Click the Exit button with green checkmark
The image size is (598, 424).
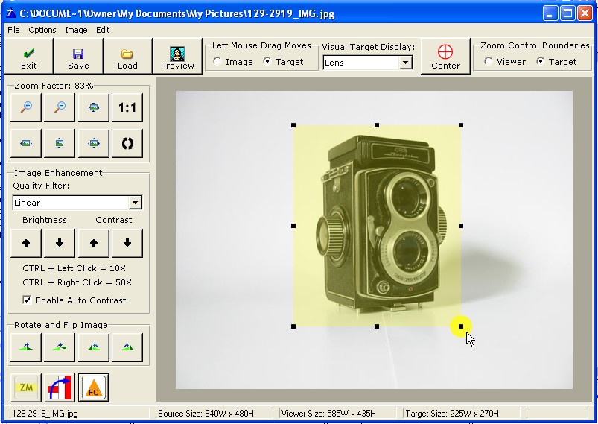tap(28, 56)
